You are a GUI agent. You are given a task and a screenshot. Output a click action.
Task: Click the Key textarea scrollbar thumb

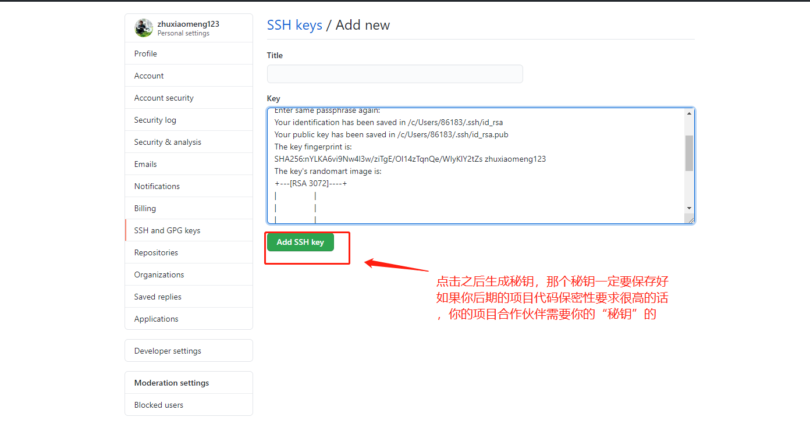click(690, 153)
